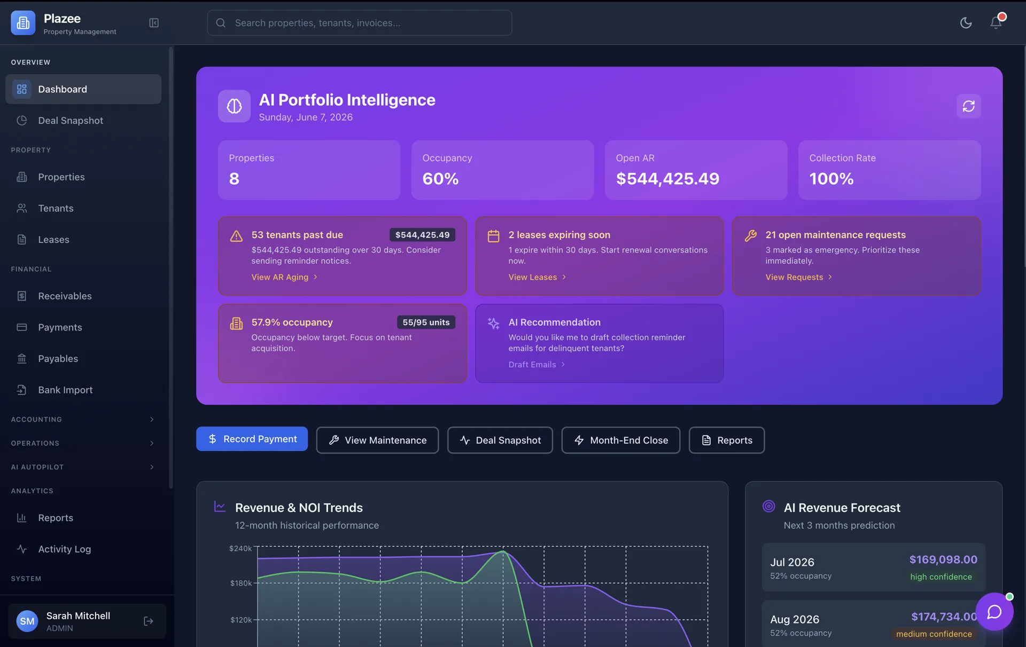This screenshot has width=1026, height=647.
Task: Click the View AR Aging link
Action: pyautogui.click(x=284, y=277)
